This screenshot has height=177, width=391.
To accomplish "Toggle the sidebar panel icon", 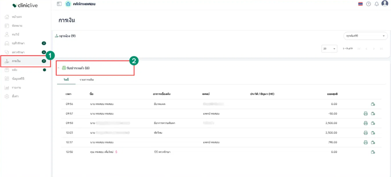I will pos(59,4).
